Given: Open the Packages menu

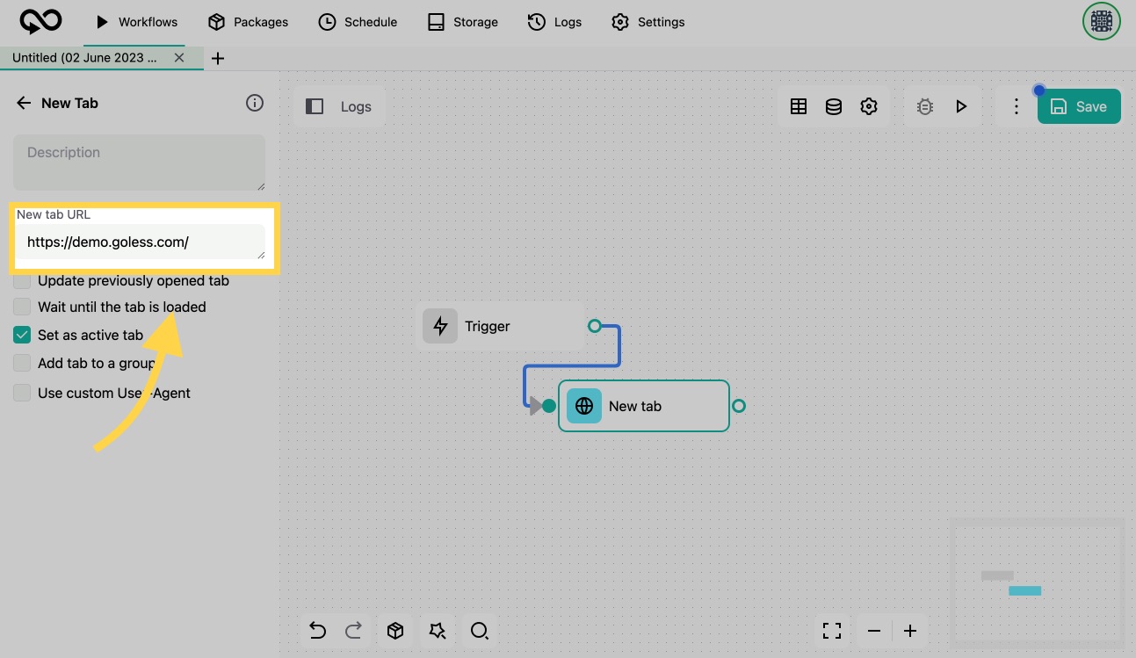Looking at the screenshot, I should [x=248, y=22].
